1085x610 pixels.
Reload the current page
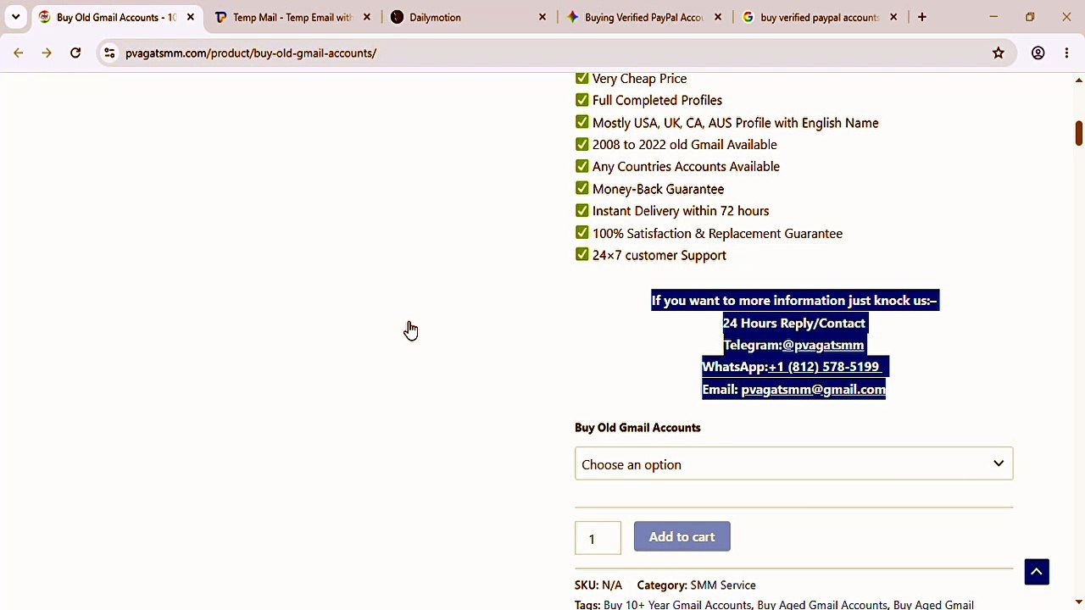coord(75,53)
